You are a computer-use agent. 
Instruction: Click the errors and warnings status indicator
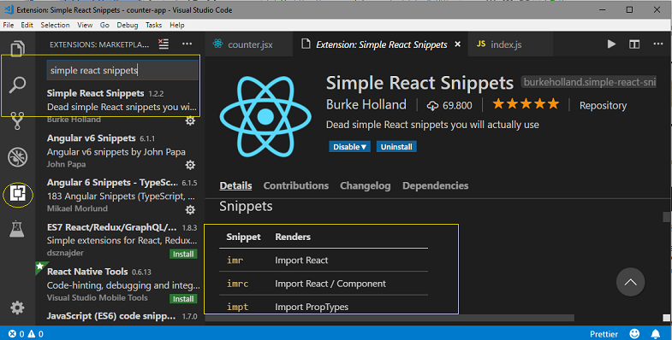[x=27, y=334]
